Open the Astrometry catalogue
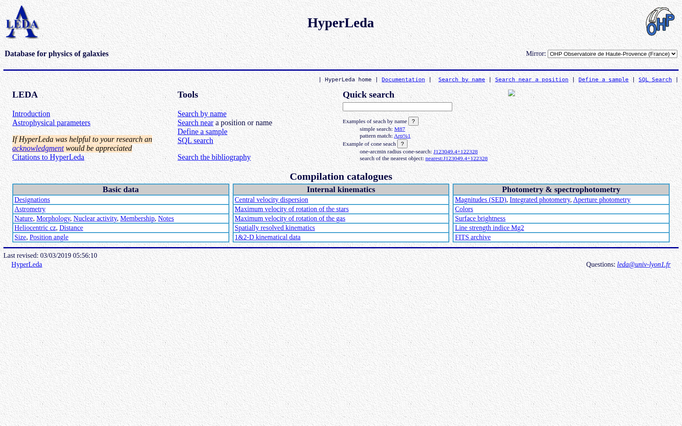 (x=30, y=209)
